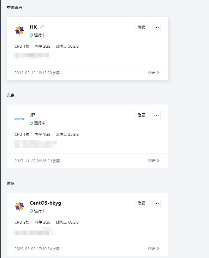Click the blurred IP address of HK
209x258 pixels.
click(x=31, y=55)
